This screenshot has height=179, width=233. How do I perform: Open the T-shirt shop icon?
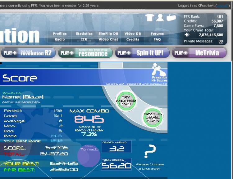(x=149, y=18)
